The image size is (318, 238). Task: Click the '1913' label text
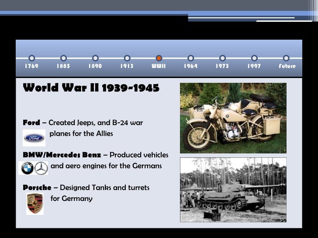[127, 66]
